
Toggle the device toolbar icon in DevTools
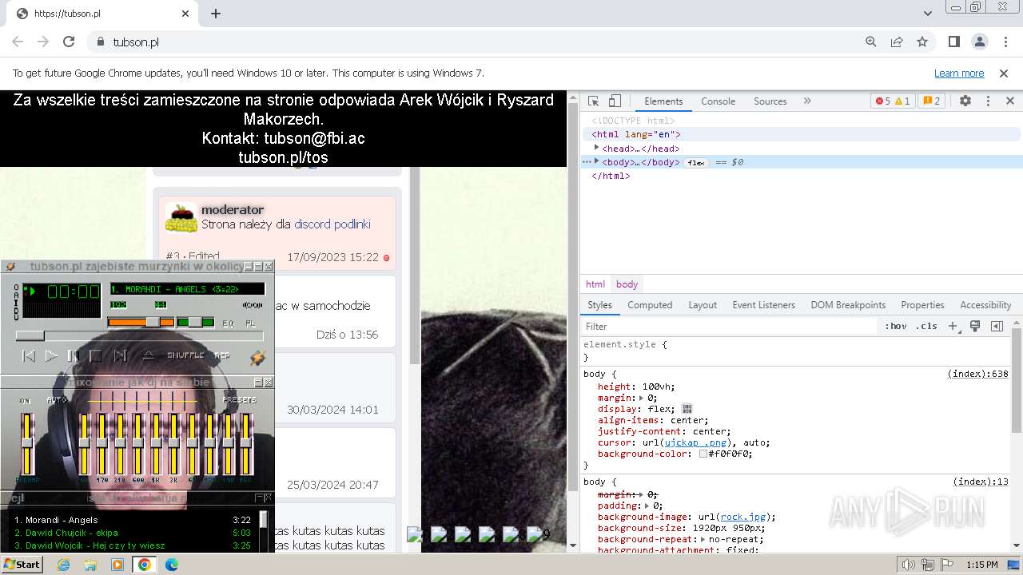[615, 101]
